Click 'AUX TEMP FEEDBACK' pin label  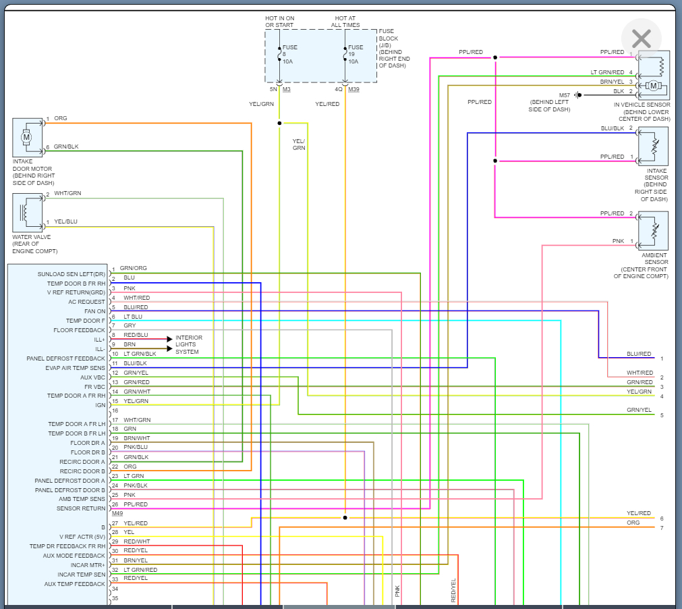point(74,584)
